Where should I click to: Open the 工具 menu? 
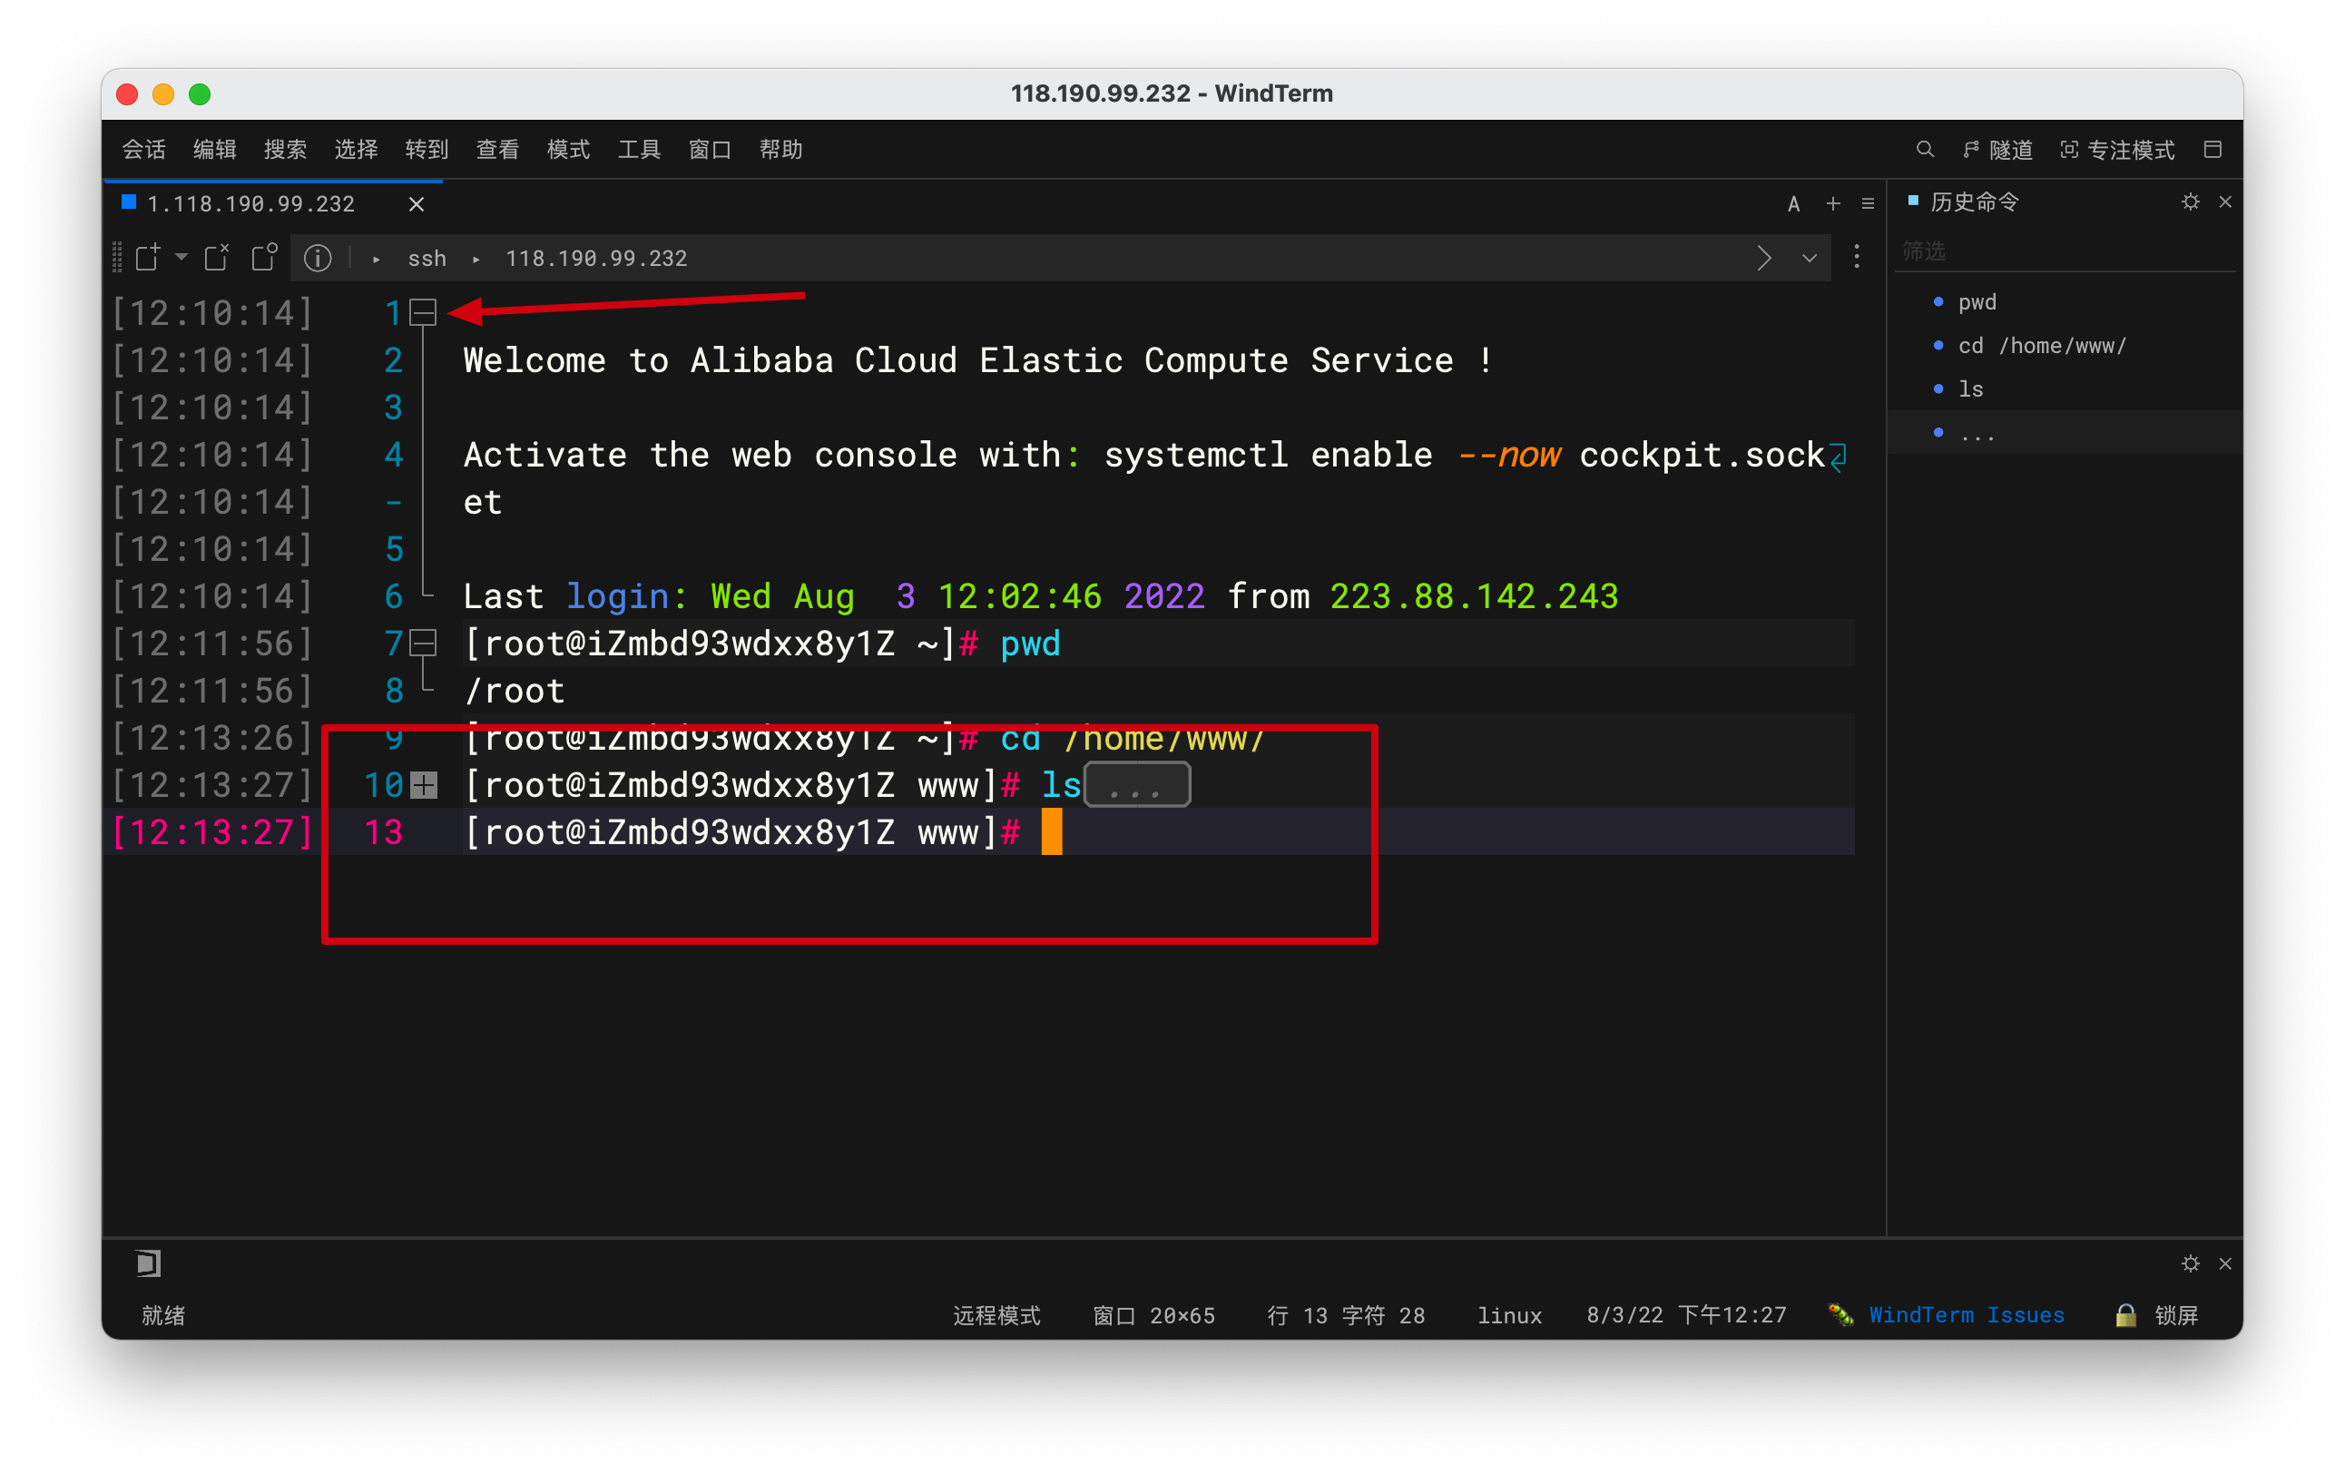click(x=639, y=149)
